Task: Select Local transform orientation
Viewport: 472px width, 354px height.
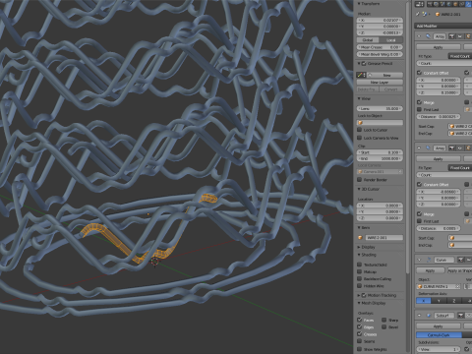Action: pyautogui.click(x=391, y=40)
